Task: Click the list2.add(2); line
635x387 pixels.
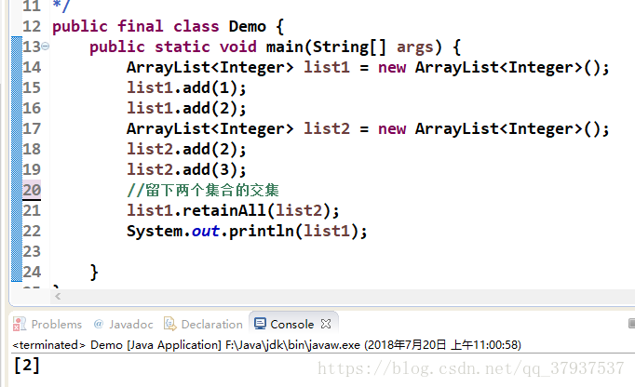Action: (186, 150)
